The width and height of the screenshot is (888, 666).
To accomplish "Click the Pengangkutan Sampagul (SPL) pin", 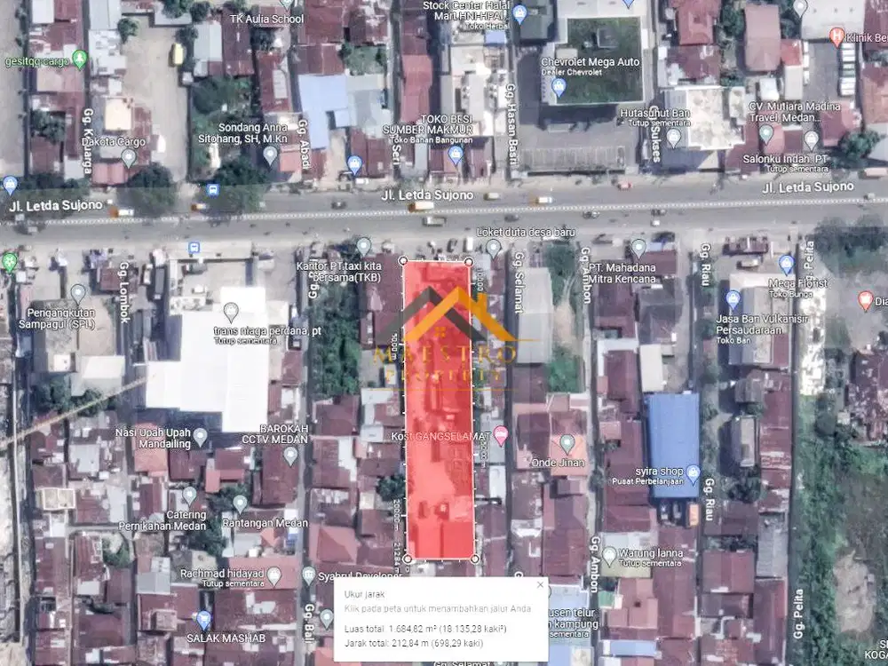I will [x=78, y=293].
